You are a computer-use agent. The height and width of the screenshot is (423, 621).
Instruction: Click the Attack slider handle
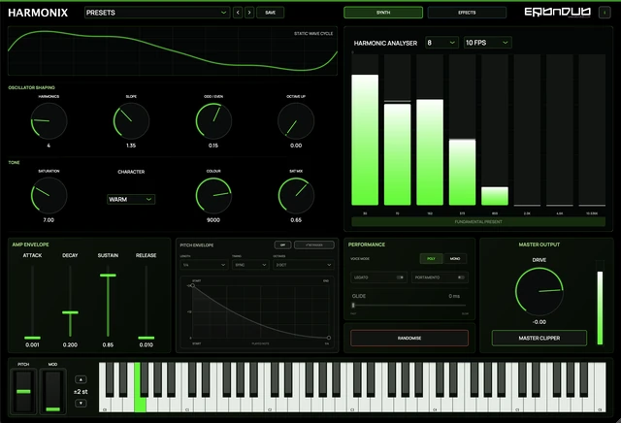[32, 338]
